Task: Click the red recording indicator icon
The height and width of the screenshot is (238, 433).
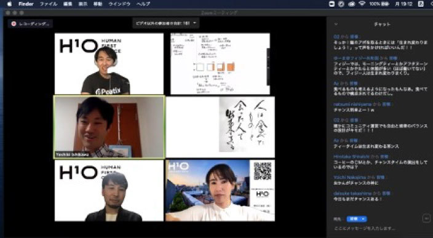Action: click(x=14, y=24)
